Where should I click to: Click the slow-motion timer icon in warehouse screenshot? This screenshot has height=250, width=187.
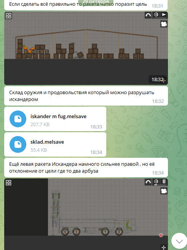[156, 15]
